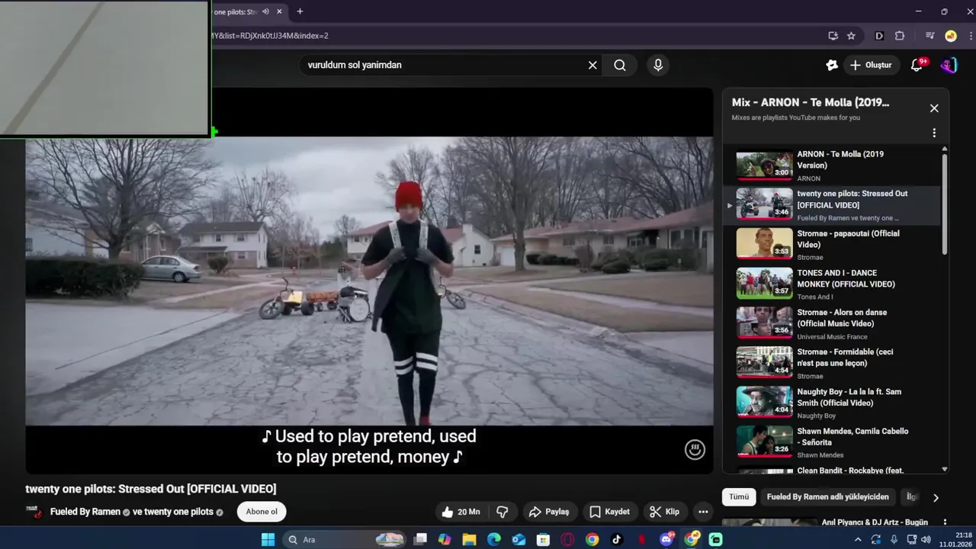This screenshot has width=976, height=549.
Task: Open Windows Start menu
Action: coord(268,540)
